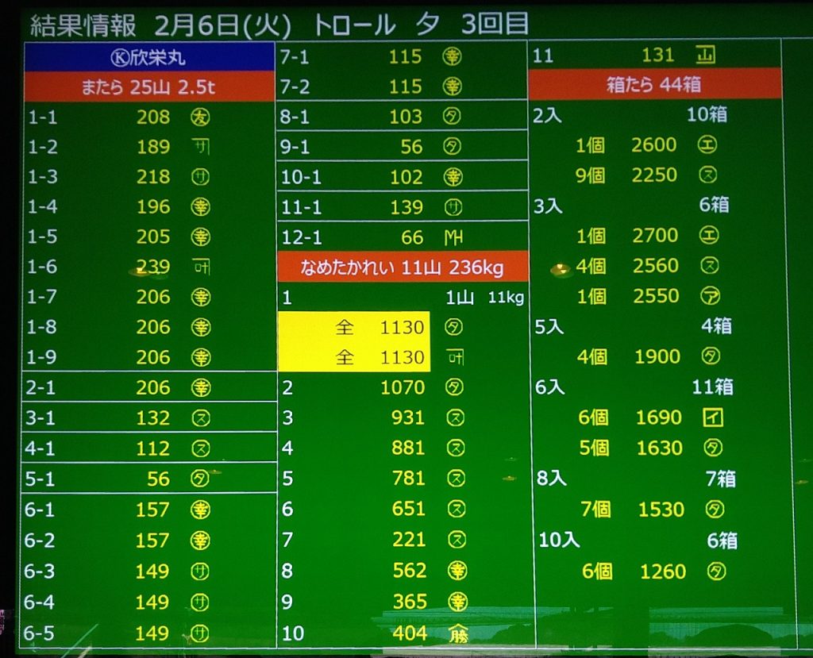Click the circled buyer mark in row 1-1

click(x=199, y=117)
